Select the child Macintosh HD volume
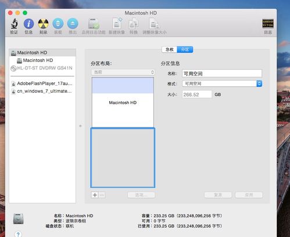This screenshot has height=237, width=290. [x=42, y=60]
